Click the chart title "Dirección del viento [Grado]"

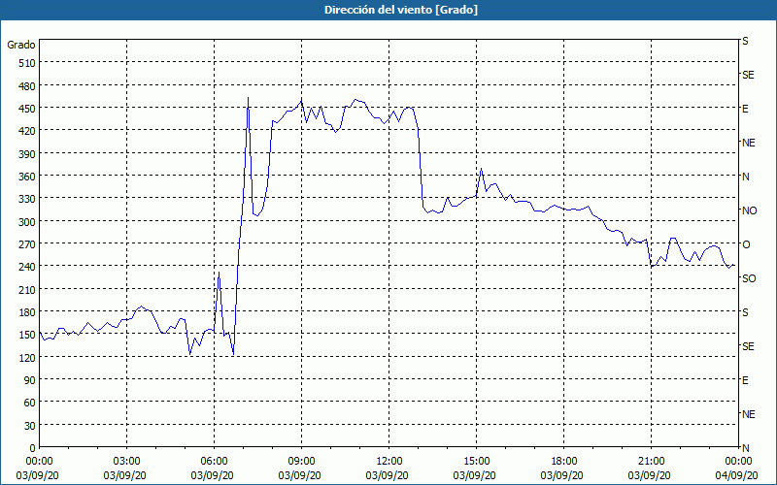pyautogui.click(x=401, y=10)
